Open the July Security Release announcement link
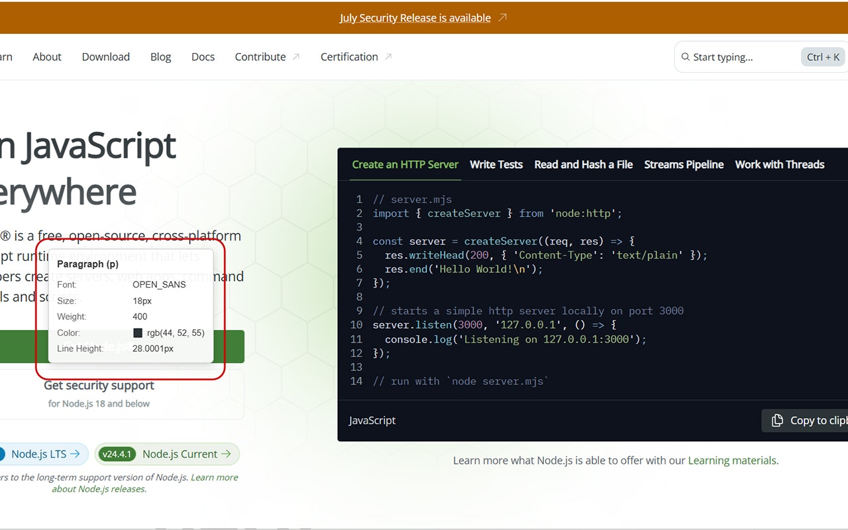Image resolution: width=848 pixels, height=530 pixels. (x=415, y=18)
